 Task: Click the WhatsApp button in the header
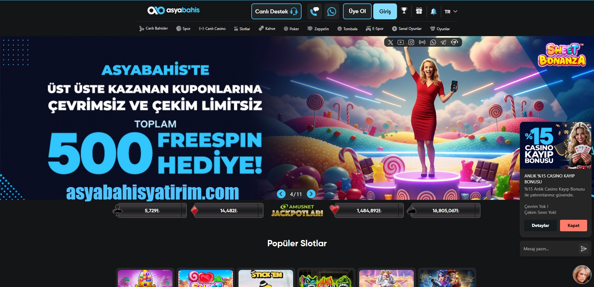click(331, 12)
